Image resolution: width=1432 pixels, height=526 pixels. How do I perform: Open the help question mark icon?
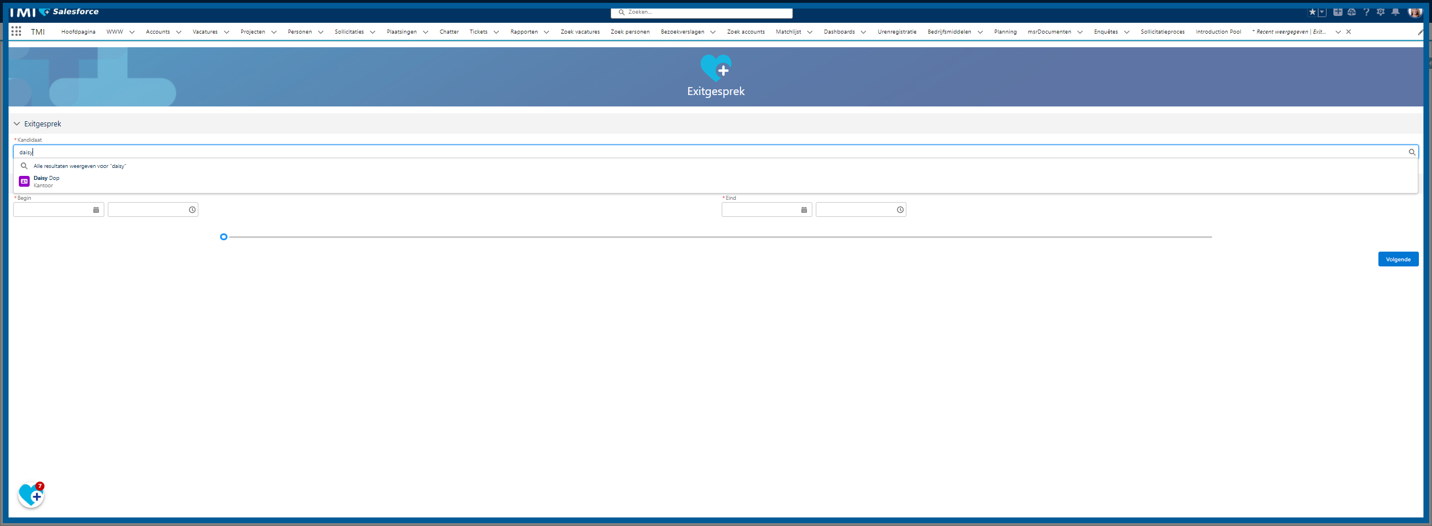(1366, 12)
